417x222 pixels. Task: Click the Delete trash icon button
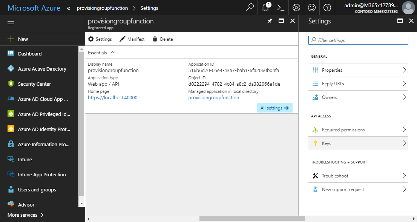tap(163, 39)
